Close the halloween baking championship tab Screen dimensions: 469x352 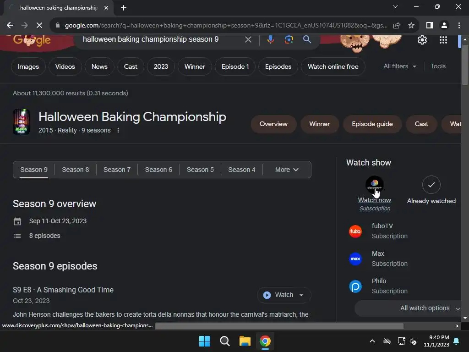[x=106, y=8]
